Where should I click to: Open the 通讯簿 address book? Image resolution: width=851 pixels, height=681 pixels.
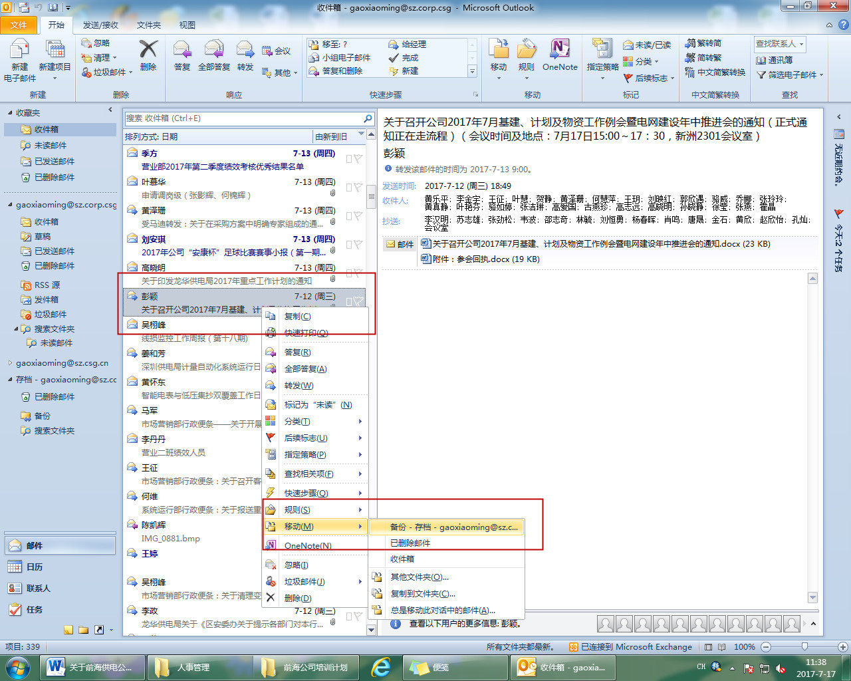point(775,61)
